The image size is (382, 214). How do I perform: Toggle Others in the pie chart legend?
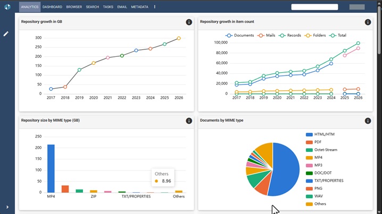pyautogui.click(x=316, y=204)
